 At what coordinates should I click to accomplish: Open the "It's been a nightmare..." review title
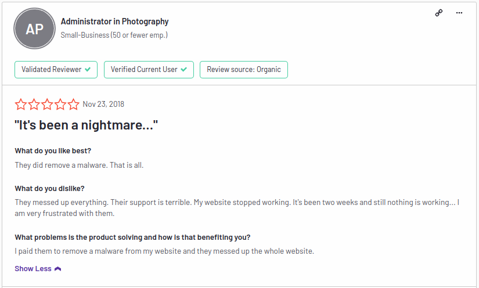tap(86, 125)
